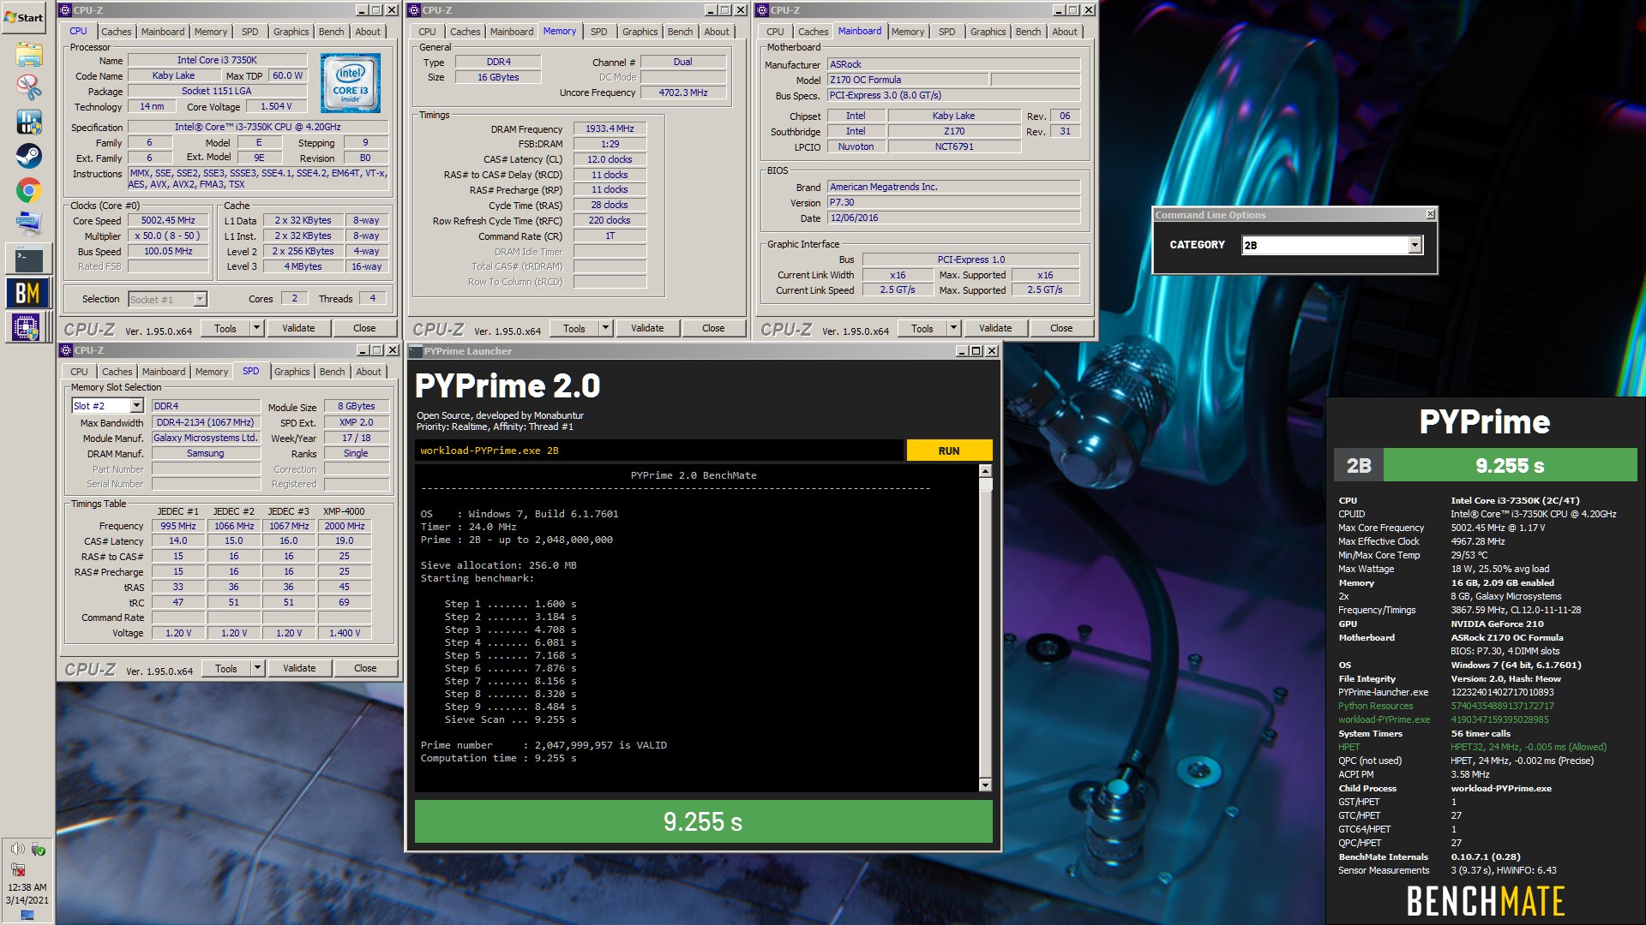This screenshot has height=925, width=1646.
Task: Click Close button in the Mainboard-tab CPU-Z window
Action: pos(1061,328)
